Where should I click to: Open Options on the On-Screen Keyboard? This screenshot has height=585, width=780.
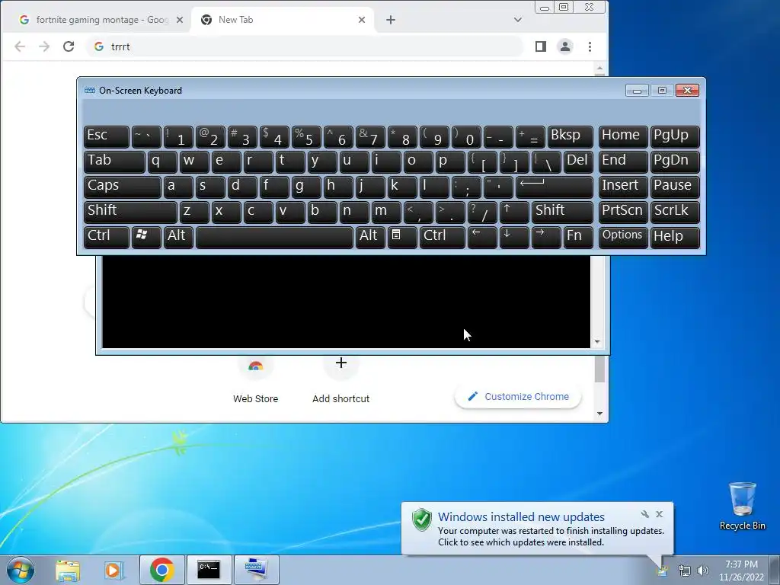(x=623, y=238)
